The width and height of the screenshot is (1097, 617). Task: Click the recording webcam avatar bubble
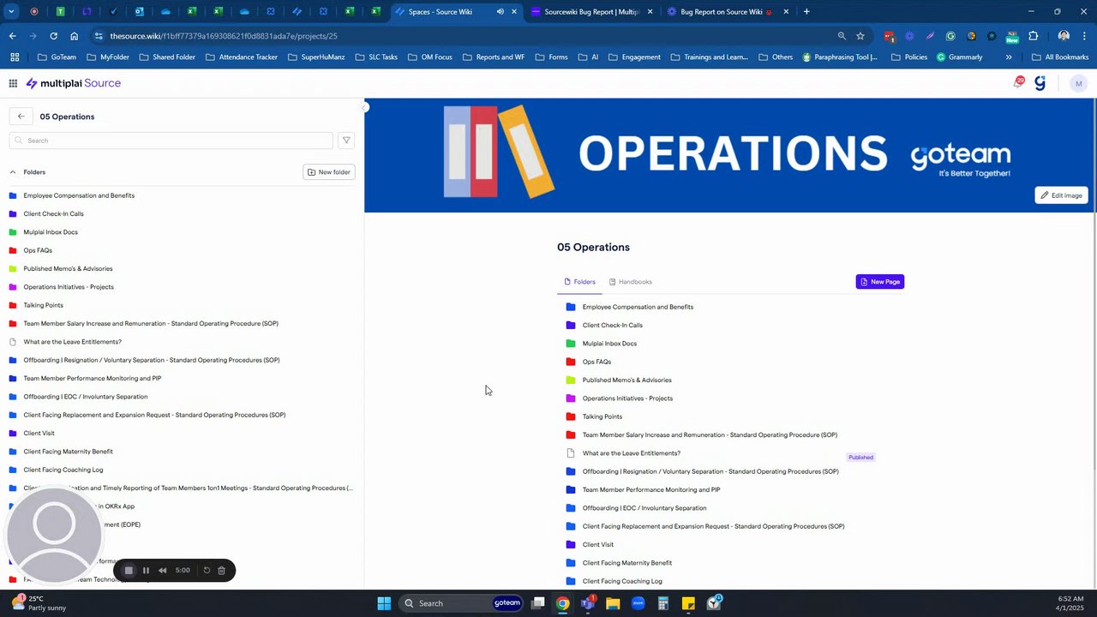coord(55,536)
